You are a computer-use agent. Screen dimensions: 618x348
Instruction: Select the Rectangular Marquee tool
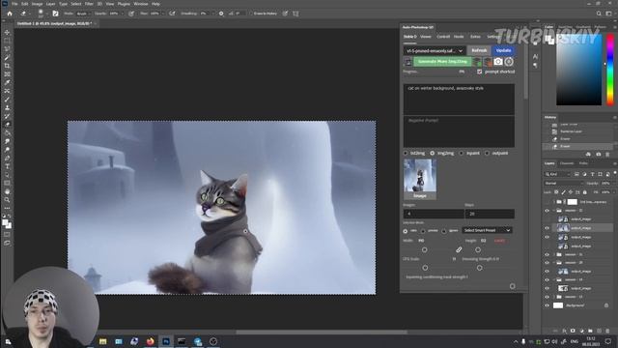(7, 41)
